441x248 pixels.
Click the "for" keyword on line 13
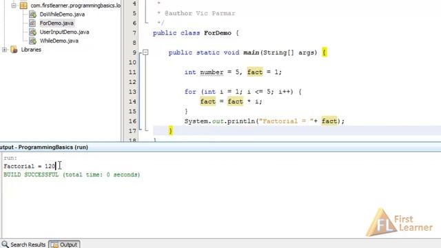(190, 92)
